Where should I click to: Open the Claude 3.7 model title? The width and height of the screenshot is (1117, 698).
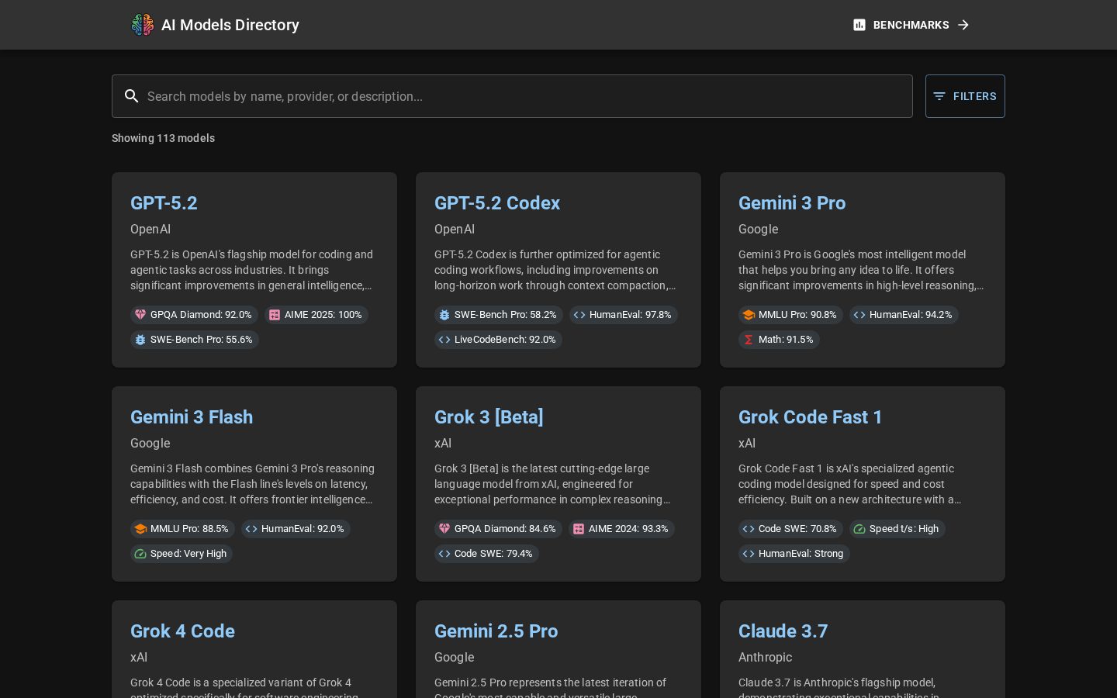(783, 631)
